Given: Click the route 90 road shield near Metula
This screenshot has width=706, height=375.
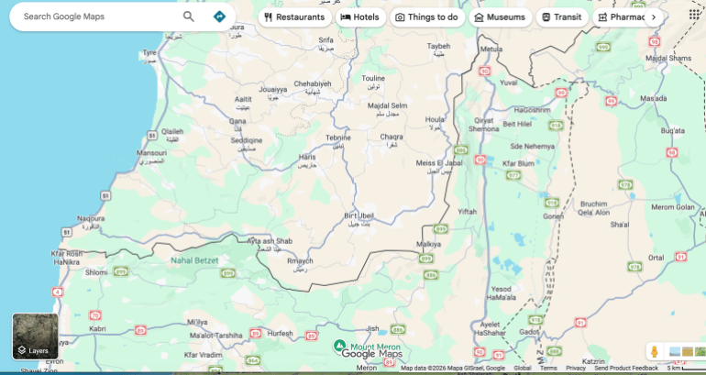Looking at the screenshot, I should coord(484,71).
